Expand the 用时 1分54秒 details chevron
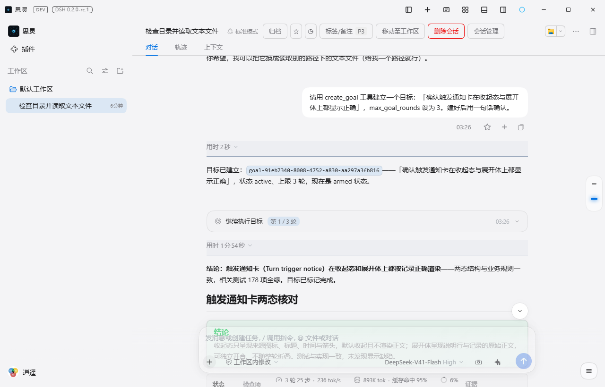Image resolution: width=605 pixels, height=387 pixels. pyautogui.click(x=250, y=245)
